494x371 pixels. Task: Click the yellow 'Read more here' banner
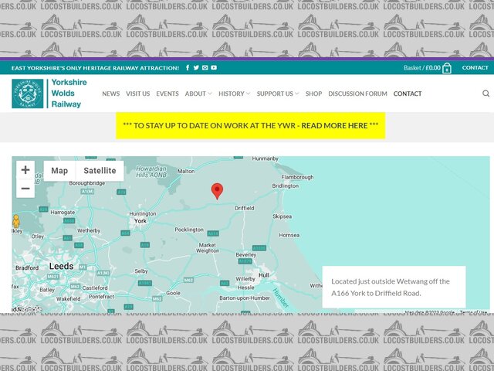(250, 125)
